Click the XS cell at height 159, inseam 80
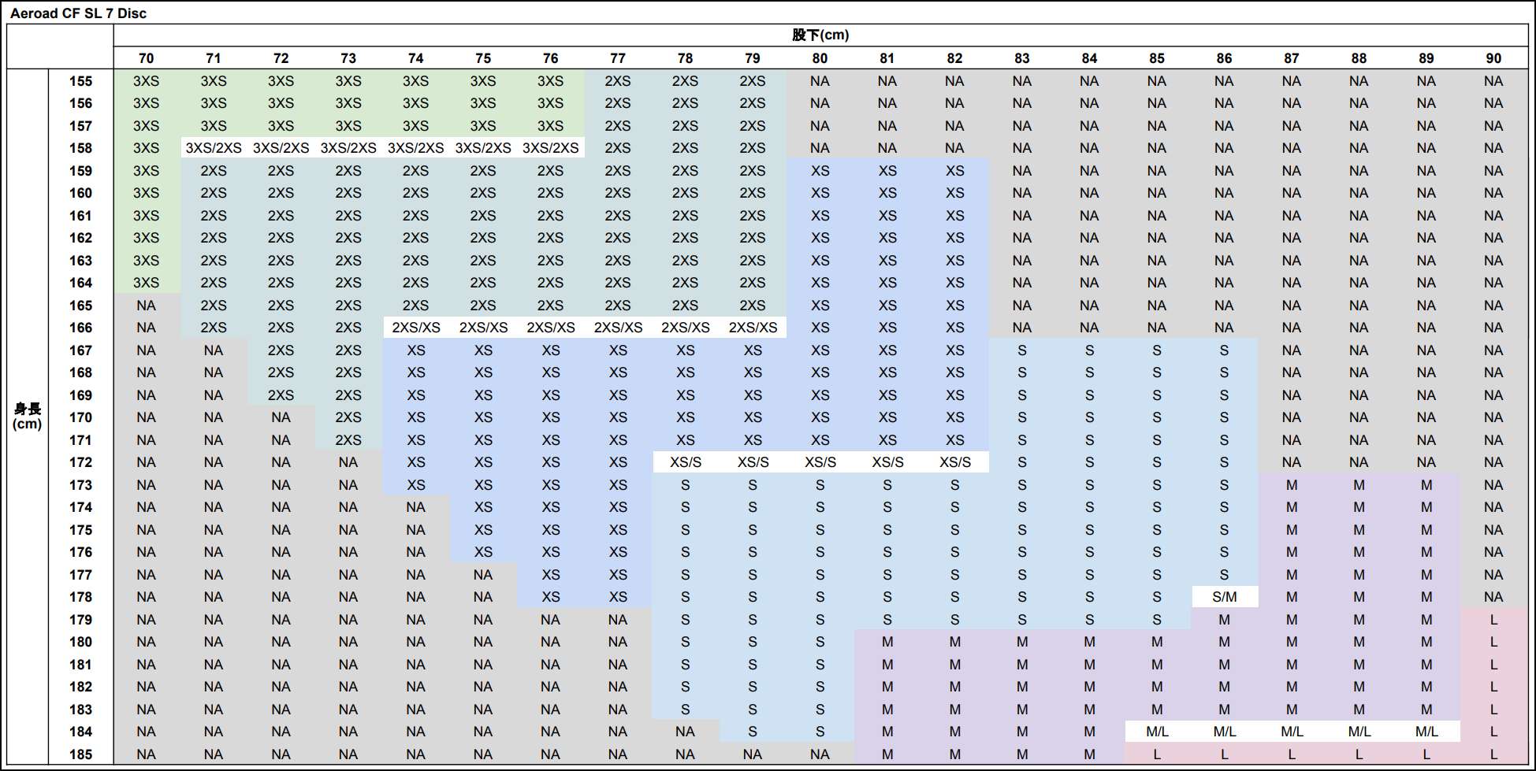 820,171
